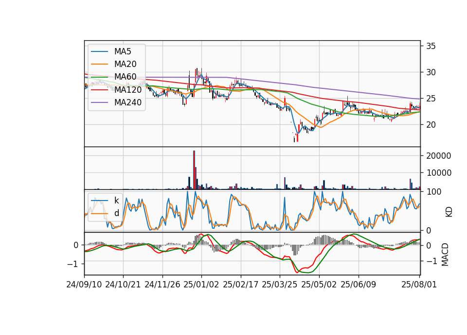
Task: Click the 25/02/17 date axis label
Action: coord(241,285)
